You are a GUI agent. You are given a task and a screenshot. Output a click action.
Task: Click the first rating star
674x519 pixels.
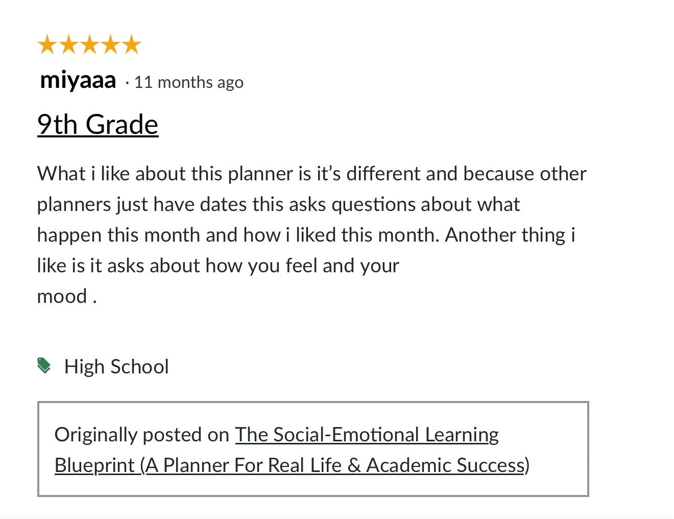point(47,45)
